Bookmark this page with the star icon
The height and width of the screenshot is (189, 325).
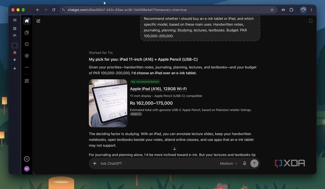coord(272,10)
